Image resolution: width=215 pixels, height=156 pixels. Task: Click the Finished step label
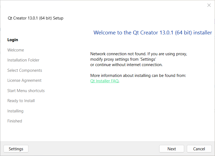(x=15, y=121)
